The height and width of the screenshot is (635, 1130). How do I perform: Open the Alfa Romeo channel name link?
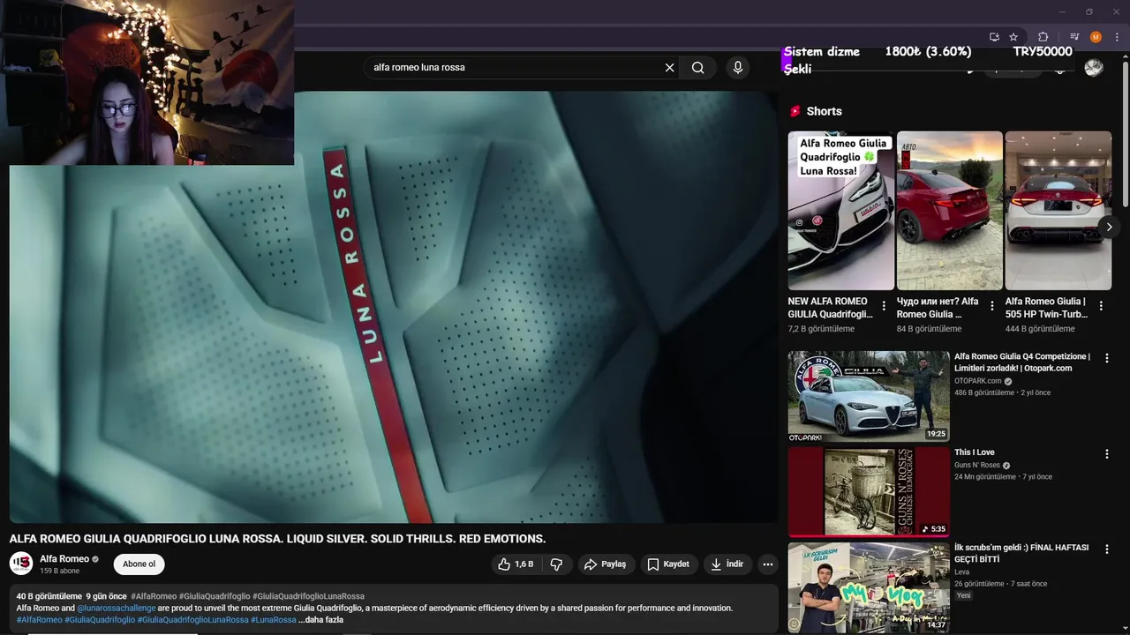point(64,559)
